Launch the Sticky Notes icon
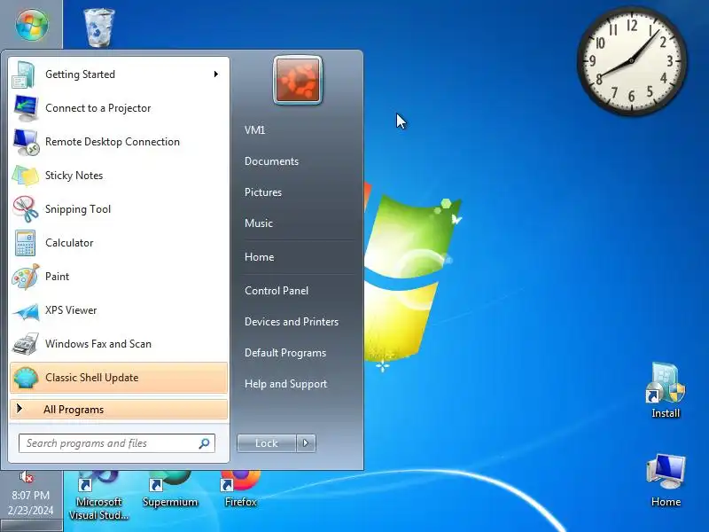 pos(26,176)
